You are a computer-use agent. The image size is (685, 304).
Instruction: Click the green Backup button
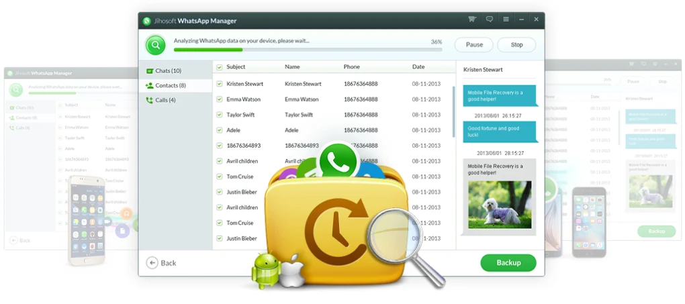click(508, 262)
